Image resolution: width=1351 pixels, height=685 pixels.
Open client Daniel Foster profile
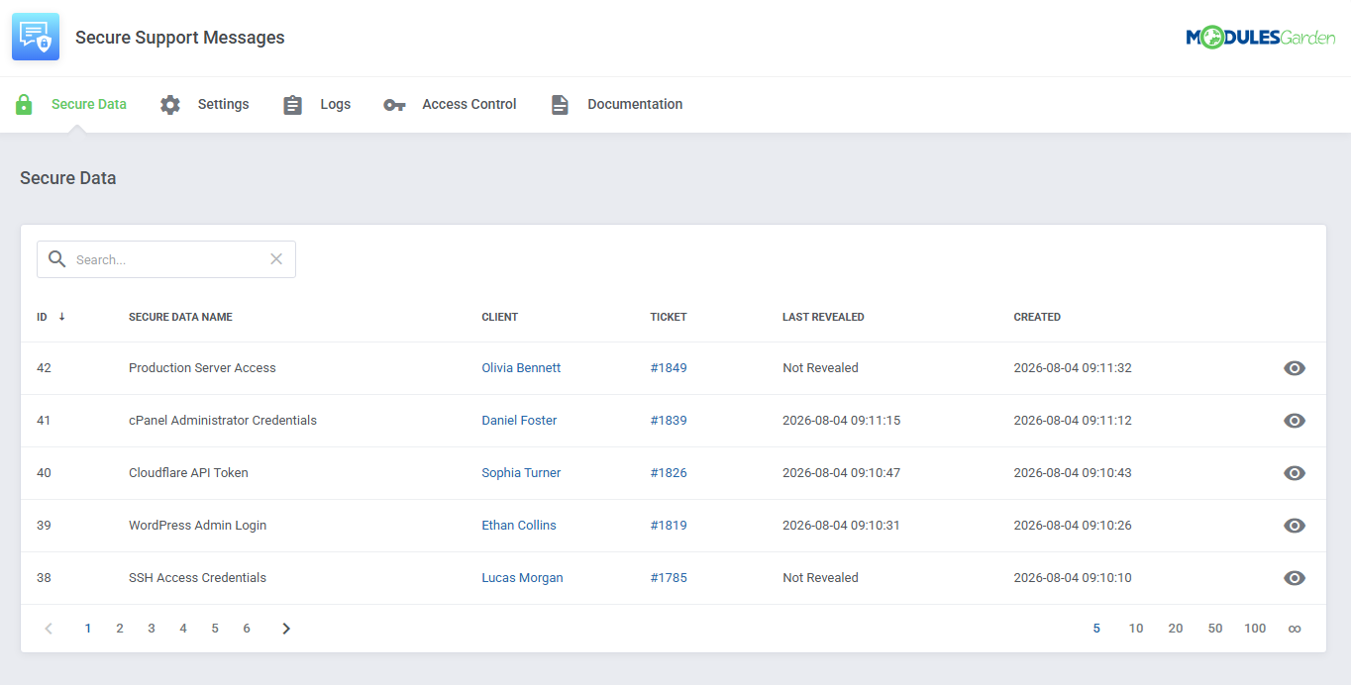519,421
